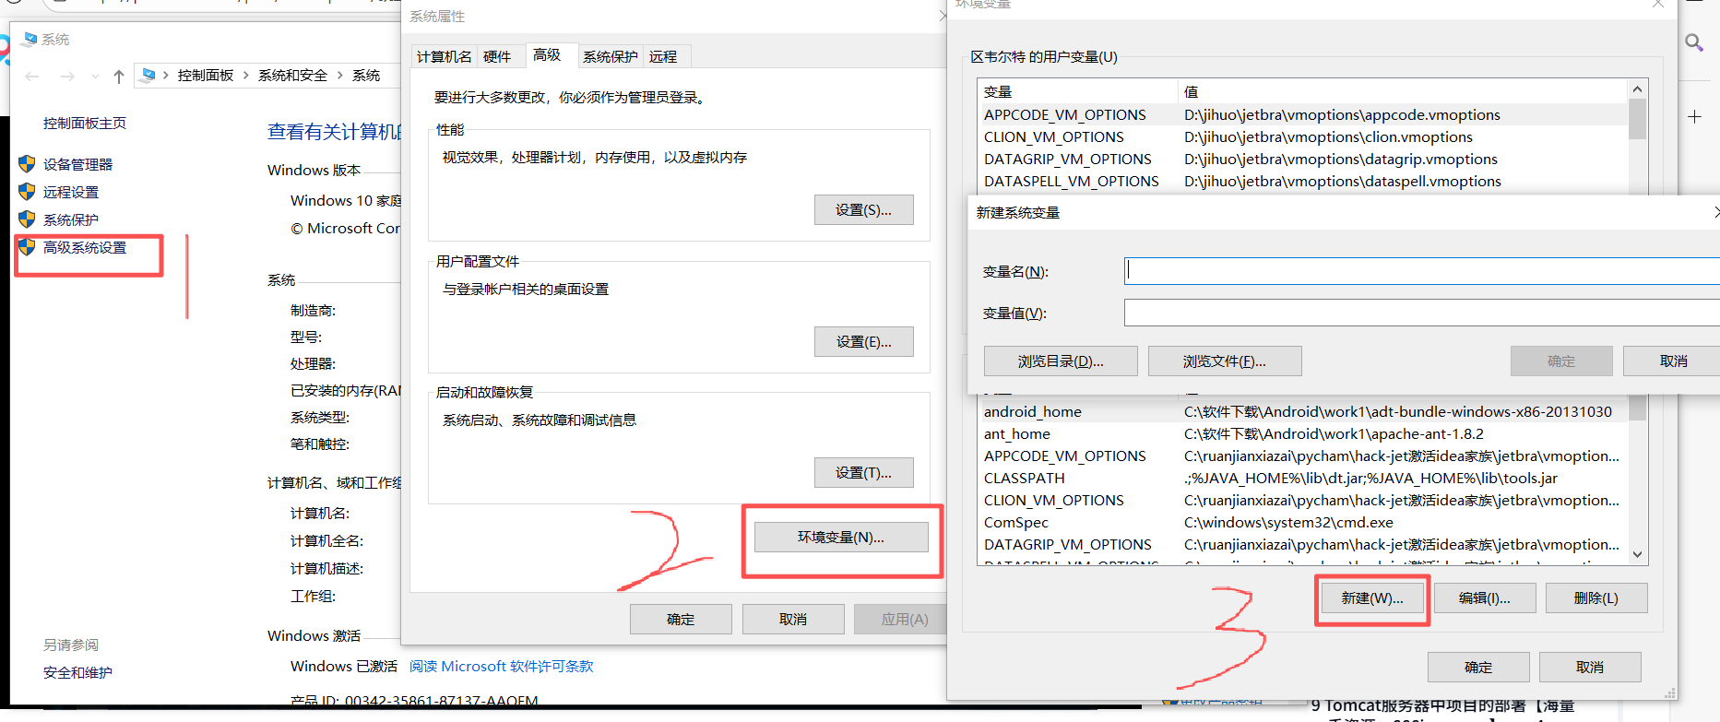Click the Forward arrow in the System window
1720x722 pixels.
[67, 76]
